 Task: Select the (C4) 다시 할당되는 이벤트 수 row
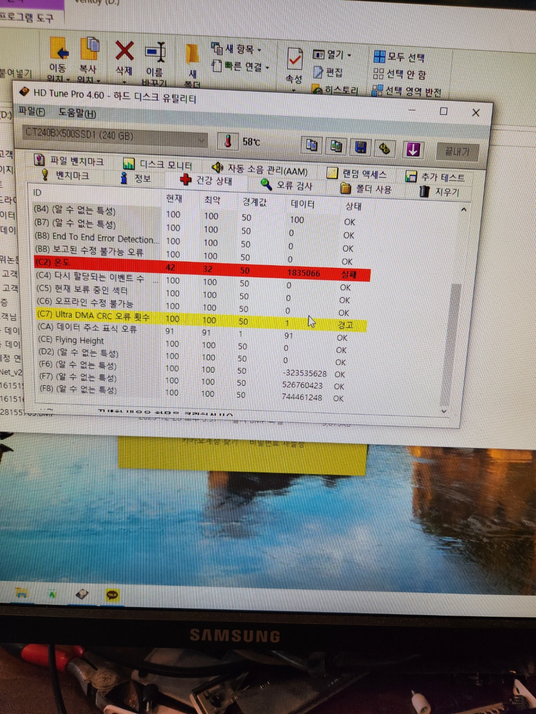click(x=194, y=280)
